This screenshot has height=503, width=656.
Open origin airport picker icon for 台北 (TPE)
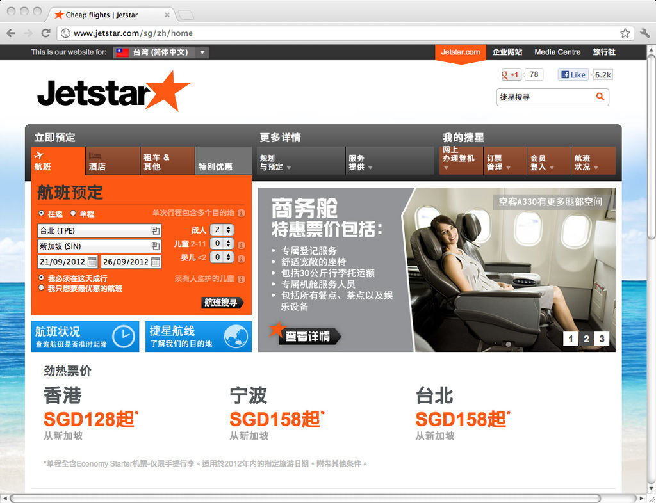pyautogui.click(x=155, y=230)
